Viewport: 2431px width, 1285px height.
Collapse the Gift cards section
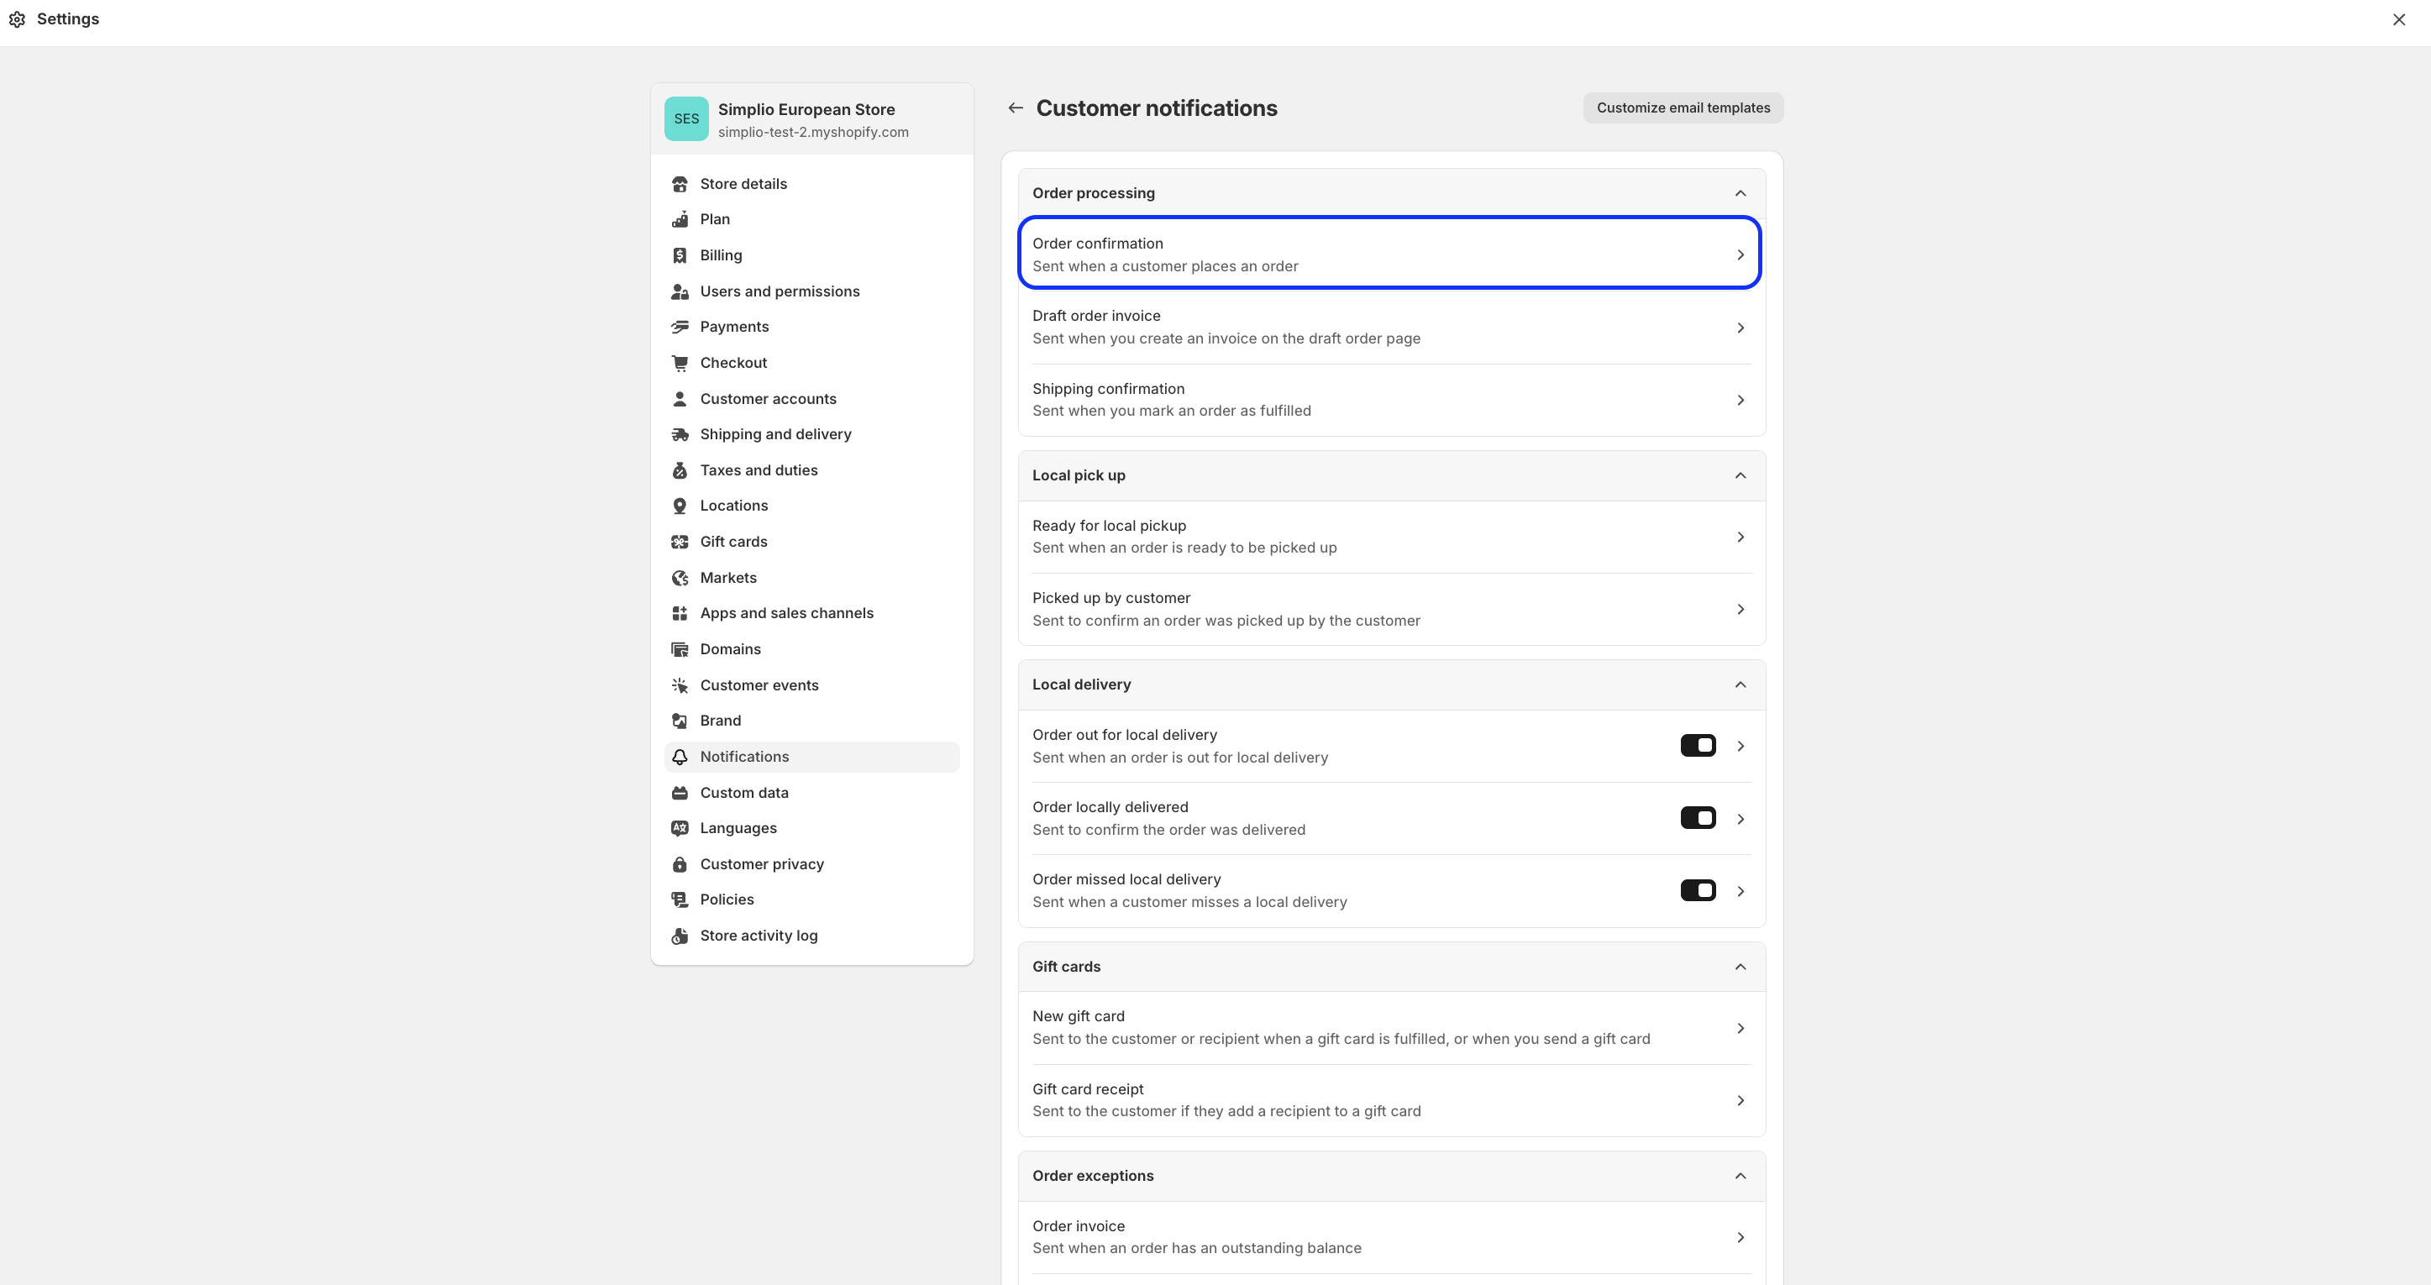coord(1741,967)
